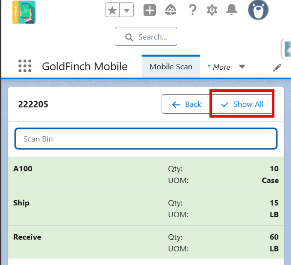Screen dimensions: 291x265
Task: Focus the Scan Bin input field
Action: coord(146,139)
